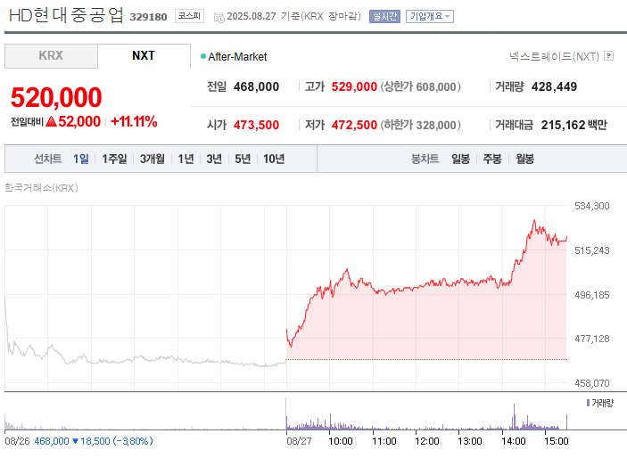Click the 534,300 price axis label
The width and height of the screenshot is (627, 458).
pos(592,206)
